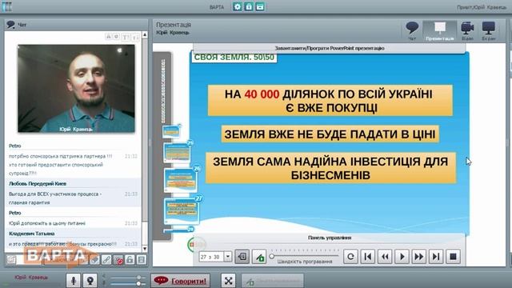Toggle the webcam button
The width and height of the screenshot is (512, 288).
(90, 281)
